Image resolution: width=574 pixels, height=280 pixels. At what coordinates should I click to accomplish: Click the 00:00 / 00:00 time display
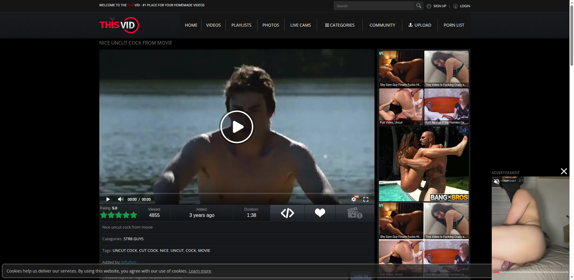click(139, 199)
